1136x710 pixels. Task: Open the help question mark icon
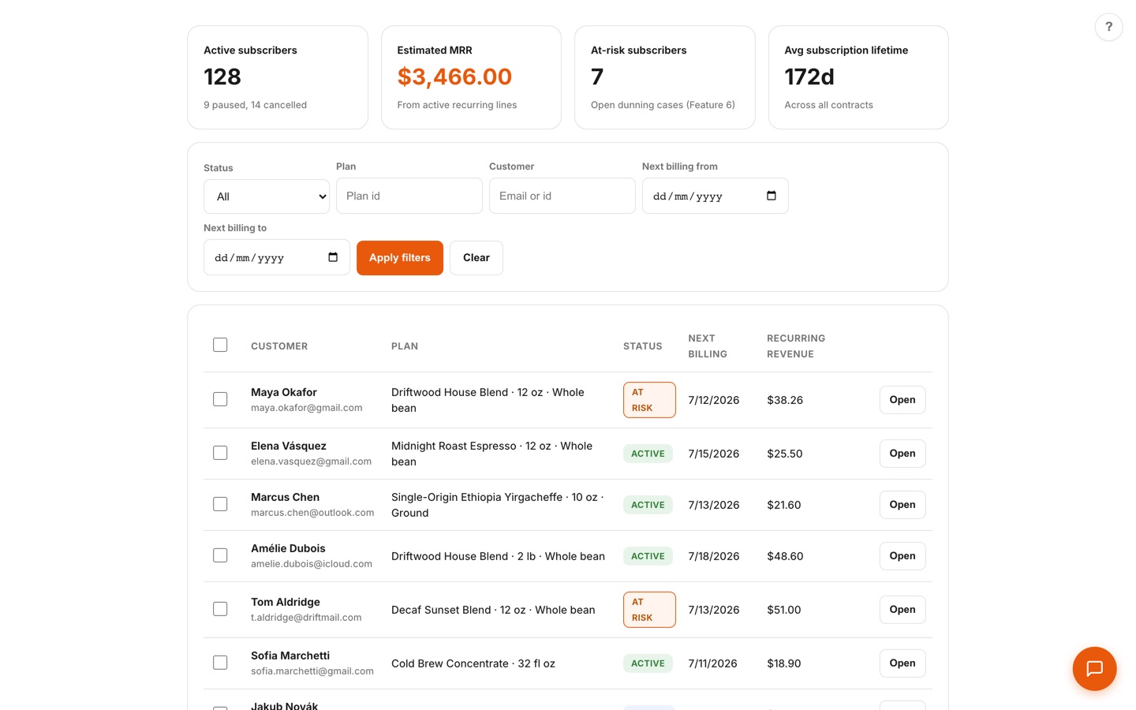(1108, 27)
